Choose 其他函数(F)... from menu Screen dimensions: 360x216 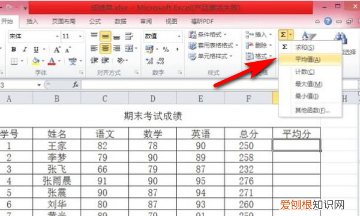point(310,110)
